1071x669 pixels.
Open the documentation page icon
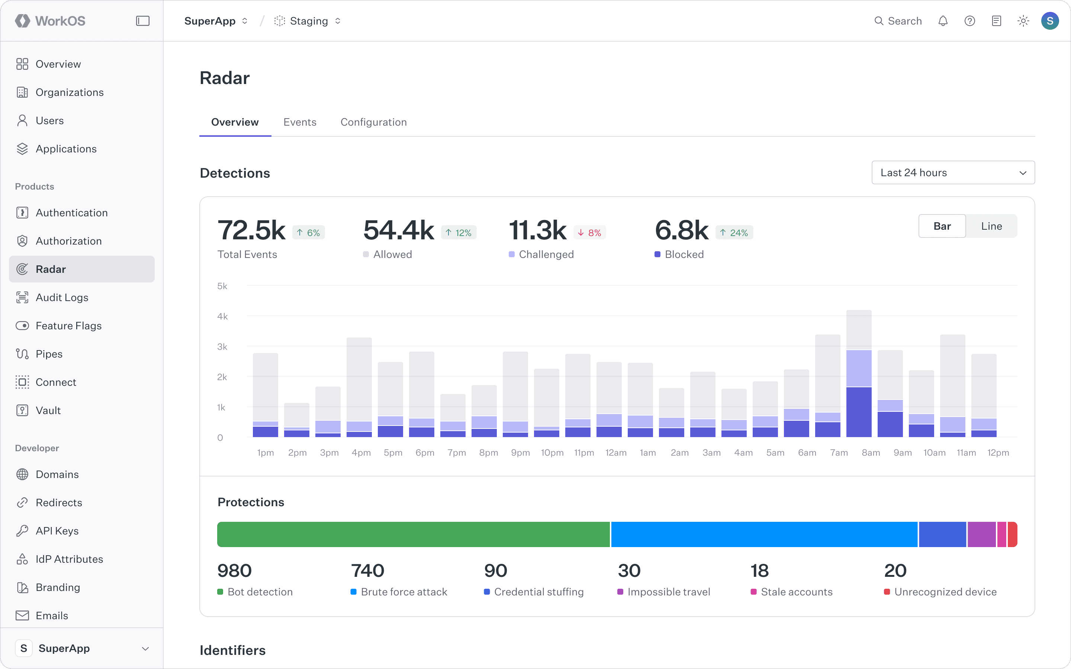pyautogui.click(x=997, y=21)
